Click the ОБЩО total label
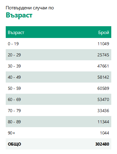This screenshot has width=117, height=154. [14, 144]
